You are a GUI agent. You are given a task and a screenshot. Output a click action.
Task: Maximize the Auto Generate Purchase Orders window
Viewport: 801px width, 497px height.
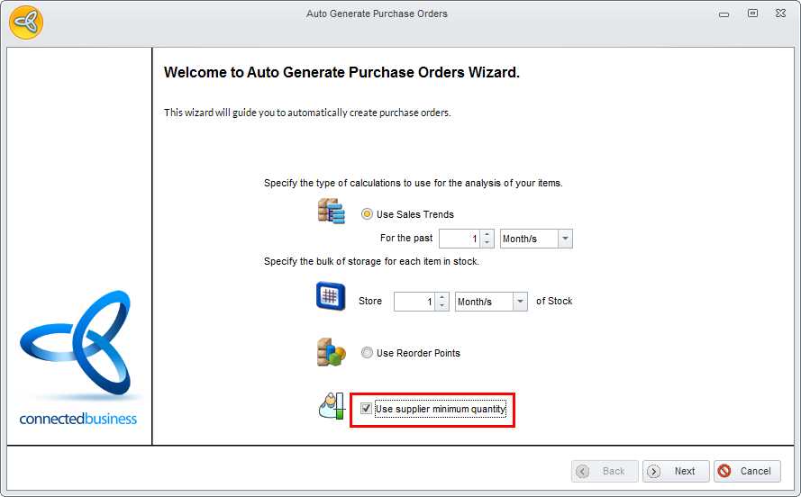click(752, 14)
